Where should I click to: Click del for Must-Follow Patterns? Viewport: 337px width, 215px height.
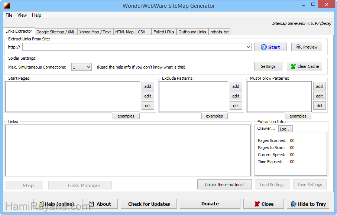320,106
